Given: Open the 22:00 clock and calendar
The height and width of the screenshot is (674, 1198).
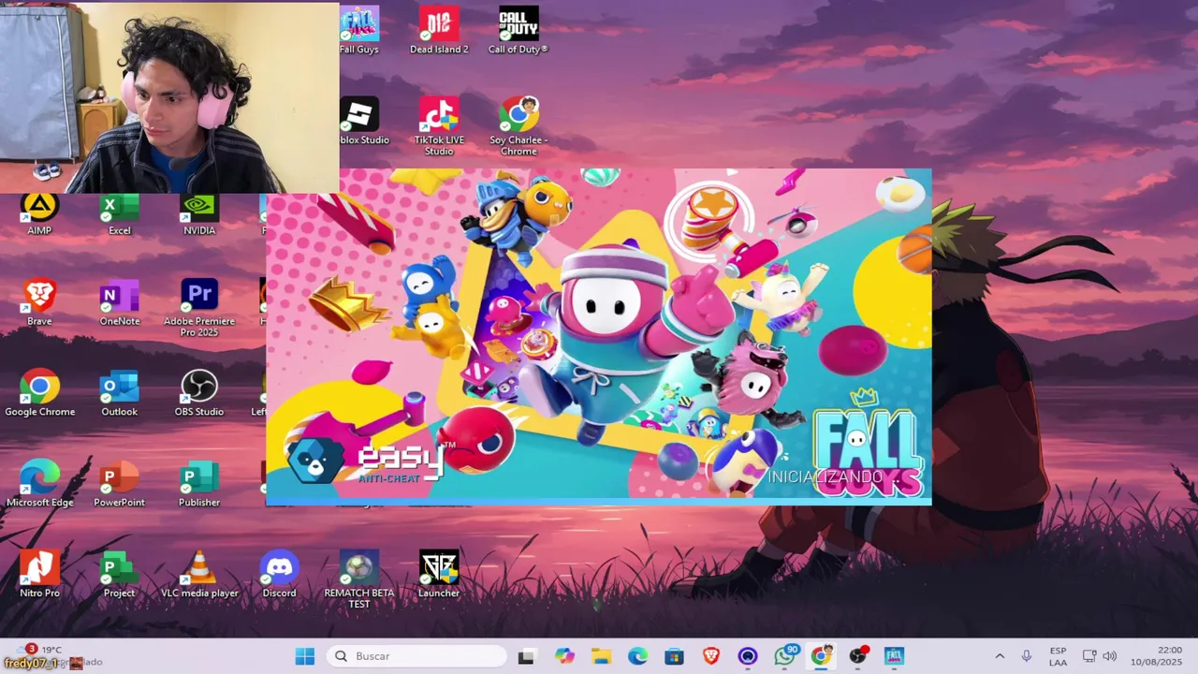Looking at the screenshot, I should click(x=1156, y=656).
